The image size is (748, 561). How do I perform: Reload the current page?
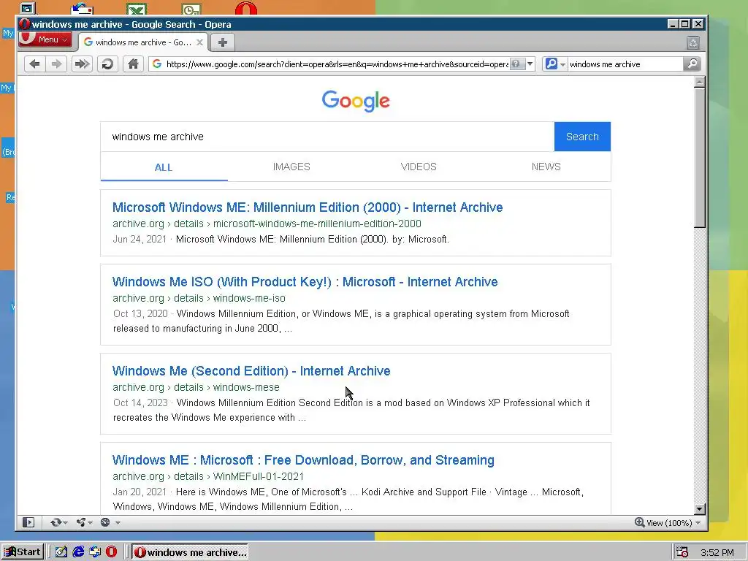pos(108,64)
